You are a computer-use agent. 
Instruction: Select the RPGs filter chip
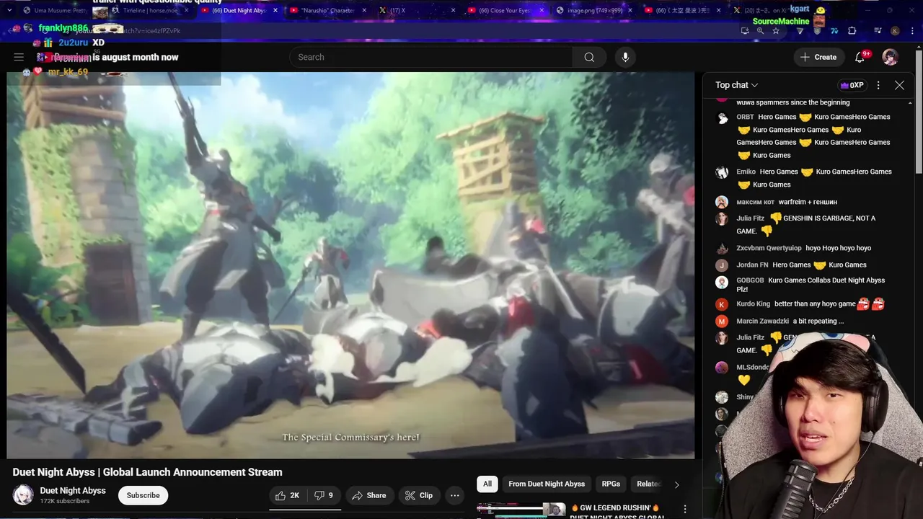click(x=611, y=484)
